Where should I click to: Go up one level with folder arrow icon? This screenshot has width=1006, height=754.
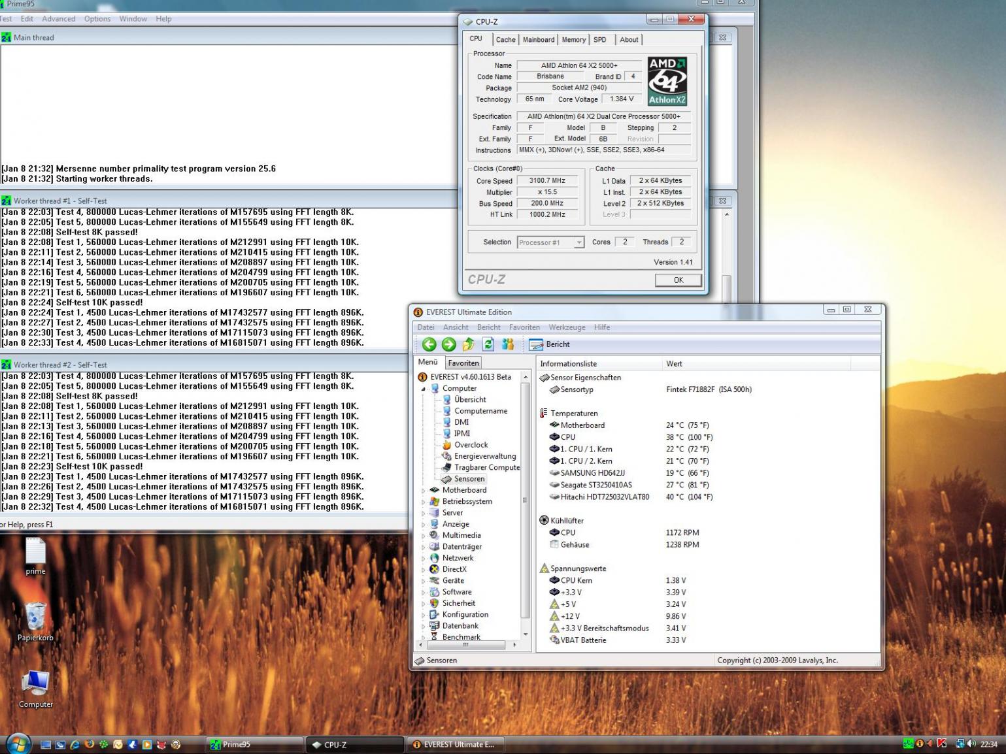[468, 344]
